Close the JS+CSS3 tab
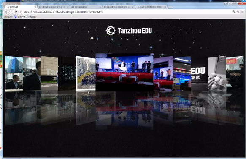 click(165, 7)
